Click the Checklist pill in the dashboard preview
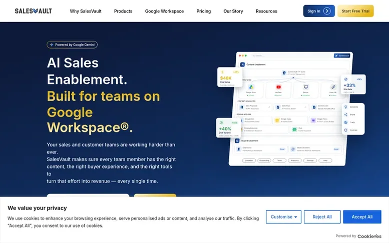Screen dimensions: 389x243 [249, 160]
